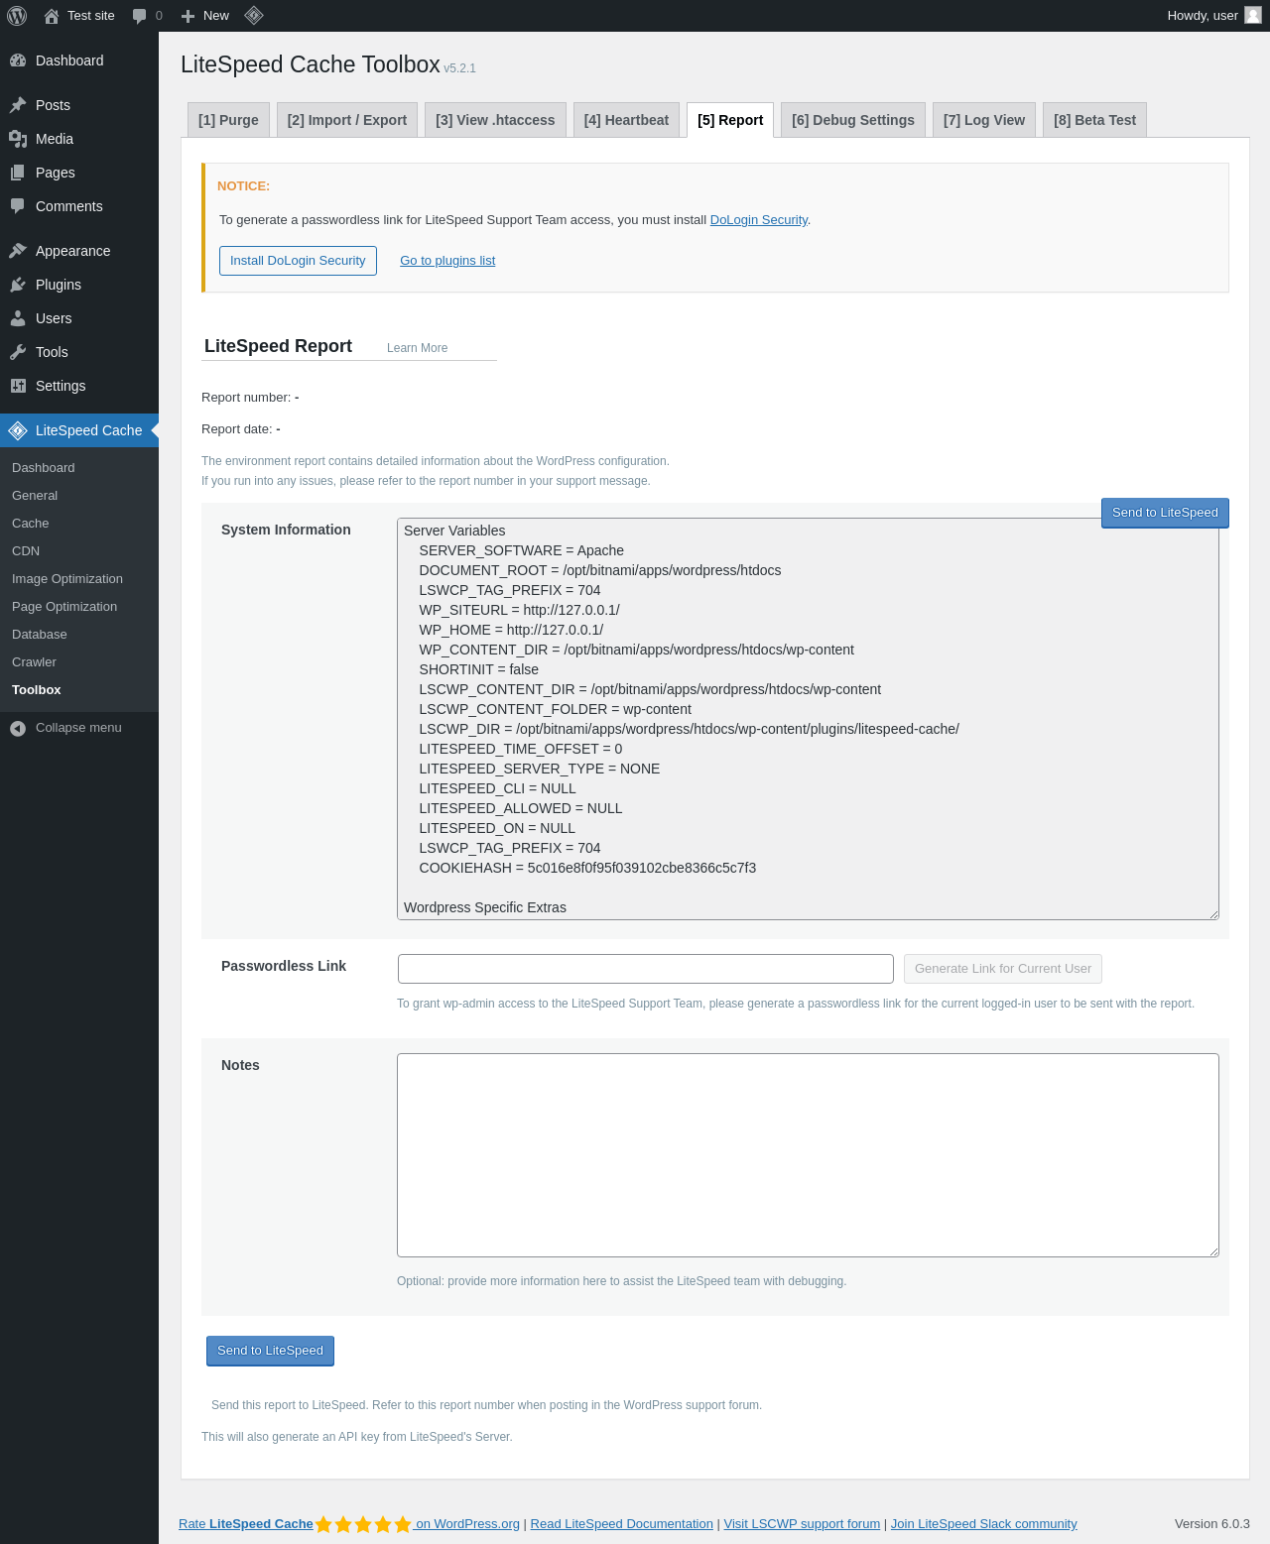
Task: Open the Test site link in admin bar
Action: click(79, 16)
